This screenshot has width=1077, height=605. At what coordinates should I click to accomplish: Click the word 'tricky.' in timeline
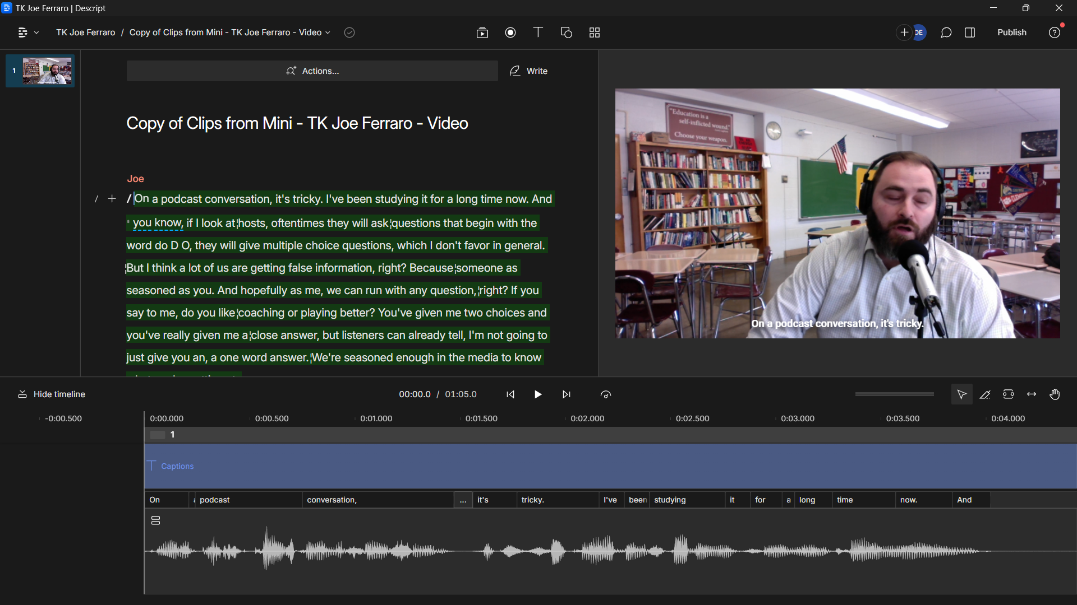pyautogui.click(x=558, y=500)
